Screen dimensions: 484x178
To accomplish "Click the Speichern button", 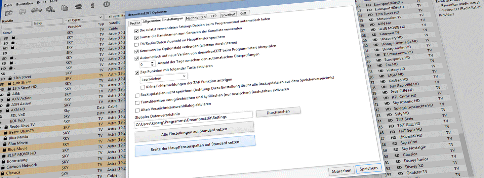I will (x=368, y=169).
